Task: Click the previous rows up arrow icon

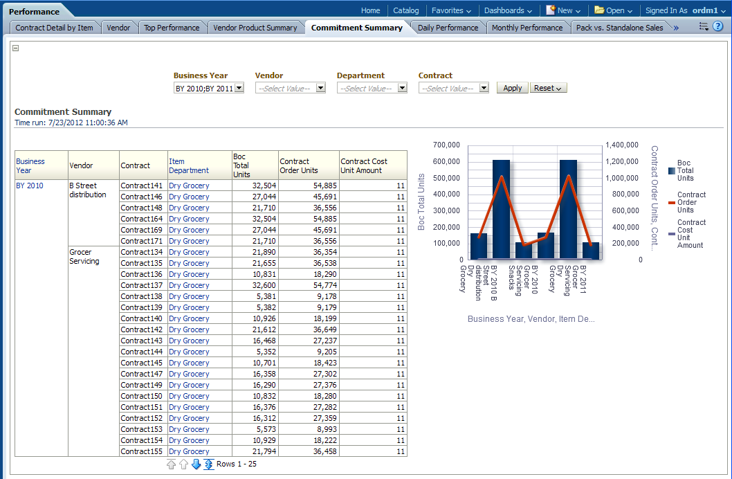Action: 183,464
